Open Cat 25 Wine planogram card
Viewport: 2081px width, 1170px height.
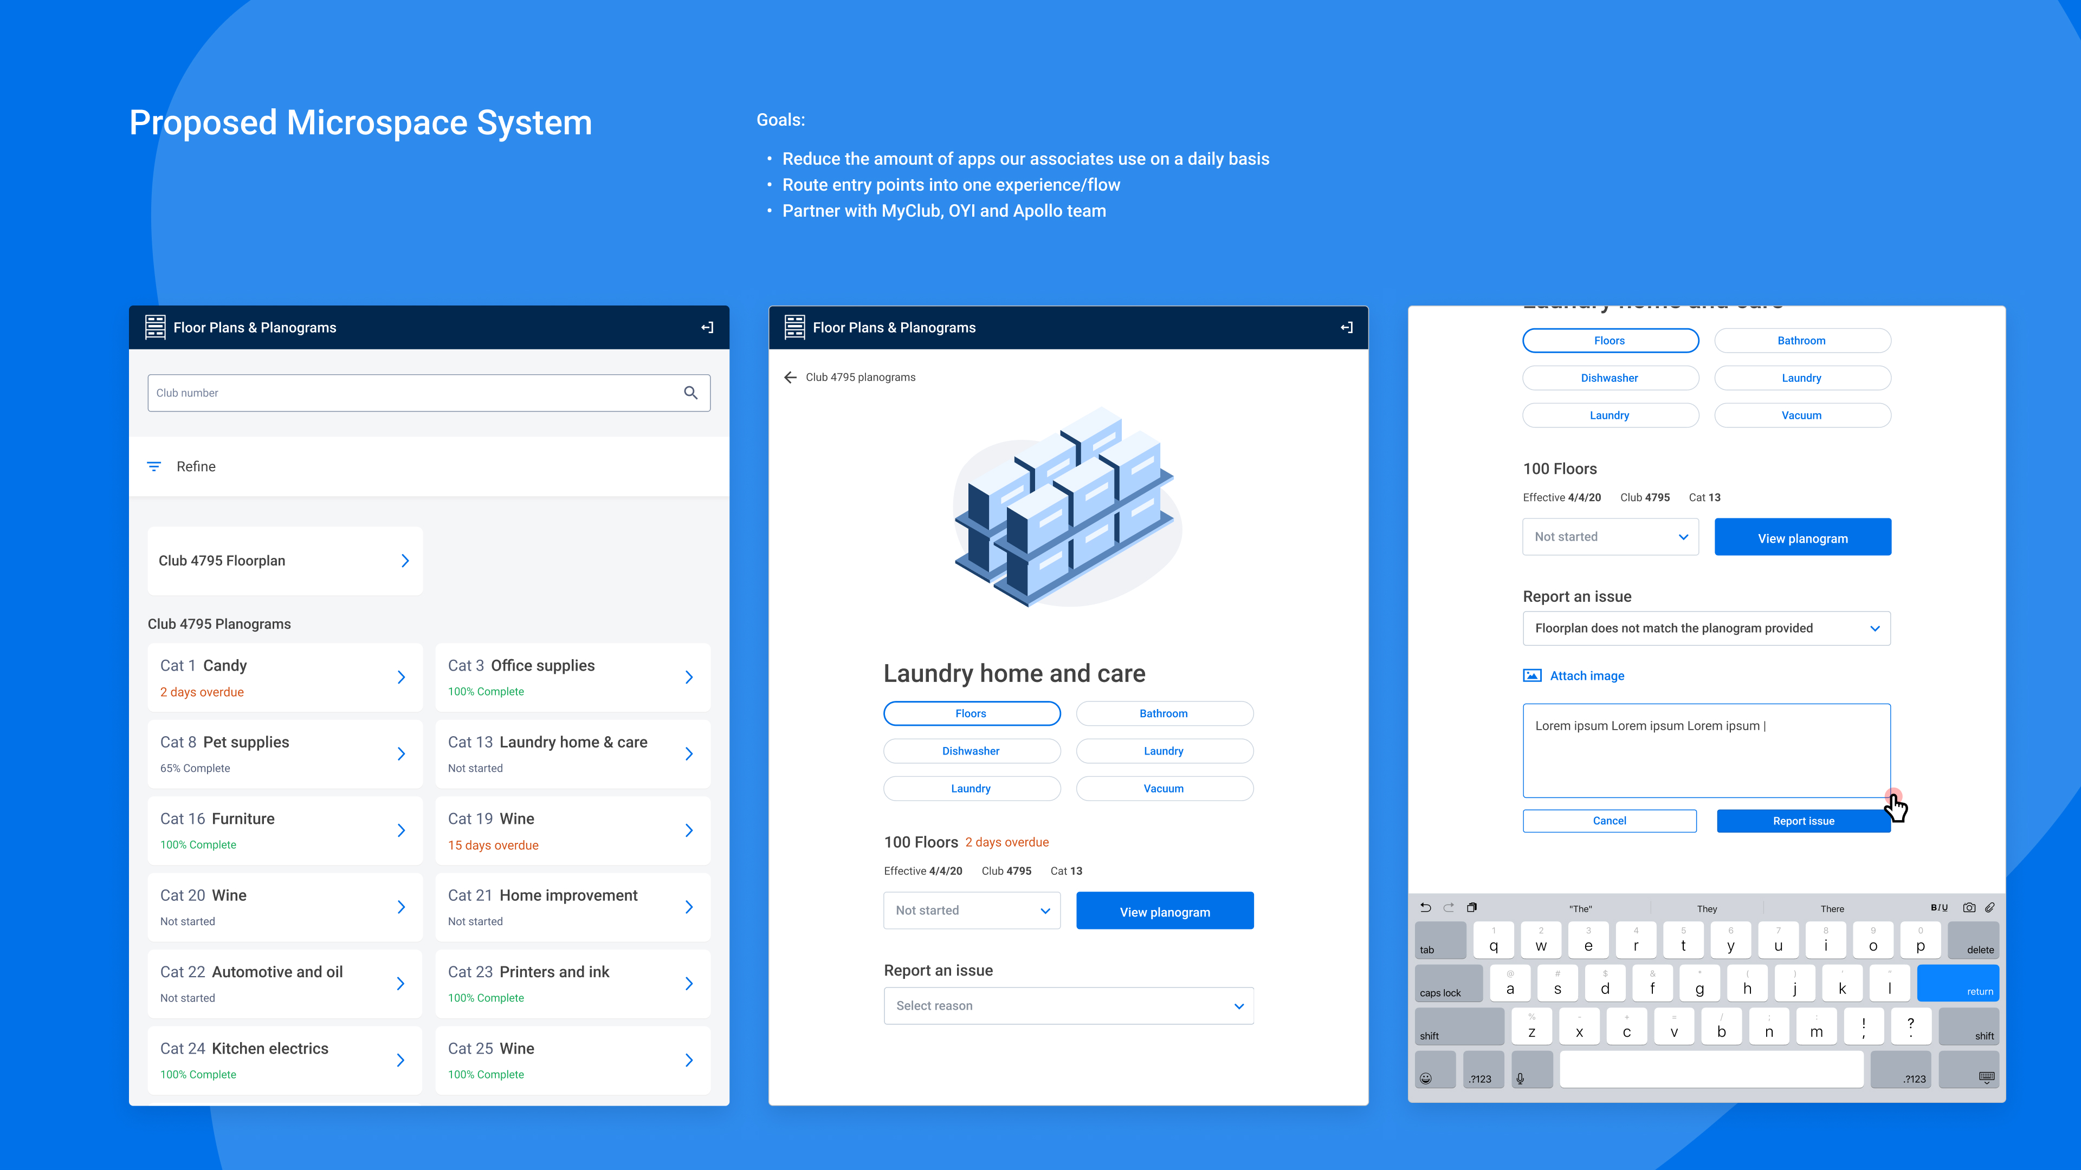coord(573,1061)
